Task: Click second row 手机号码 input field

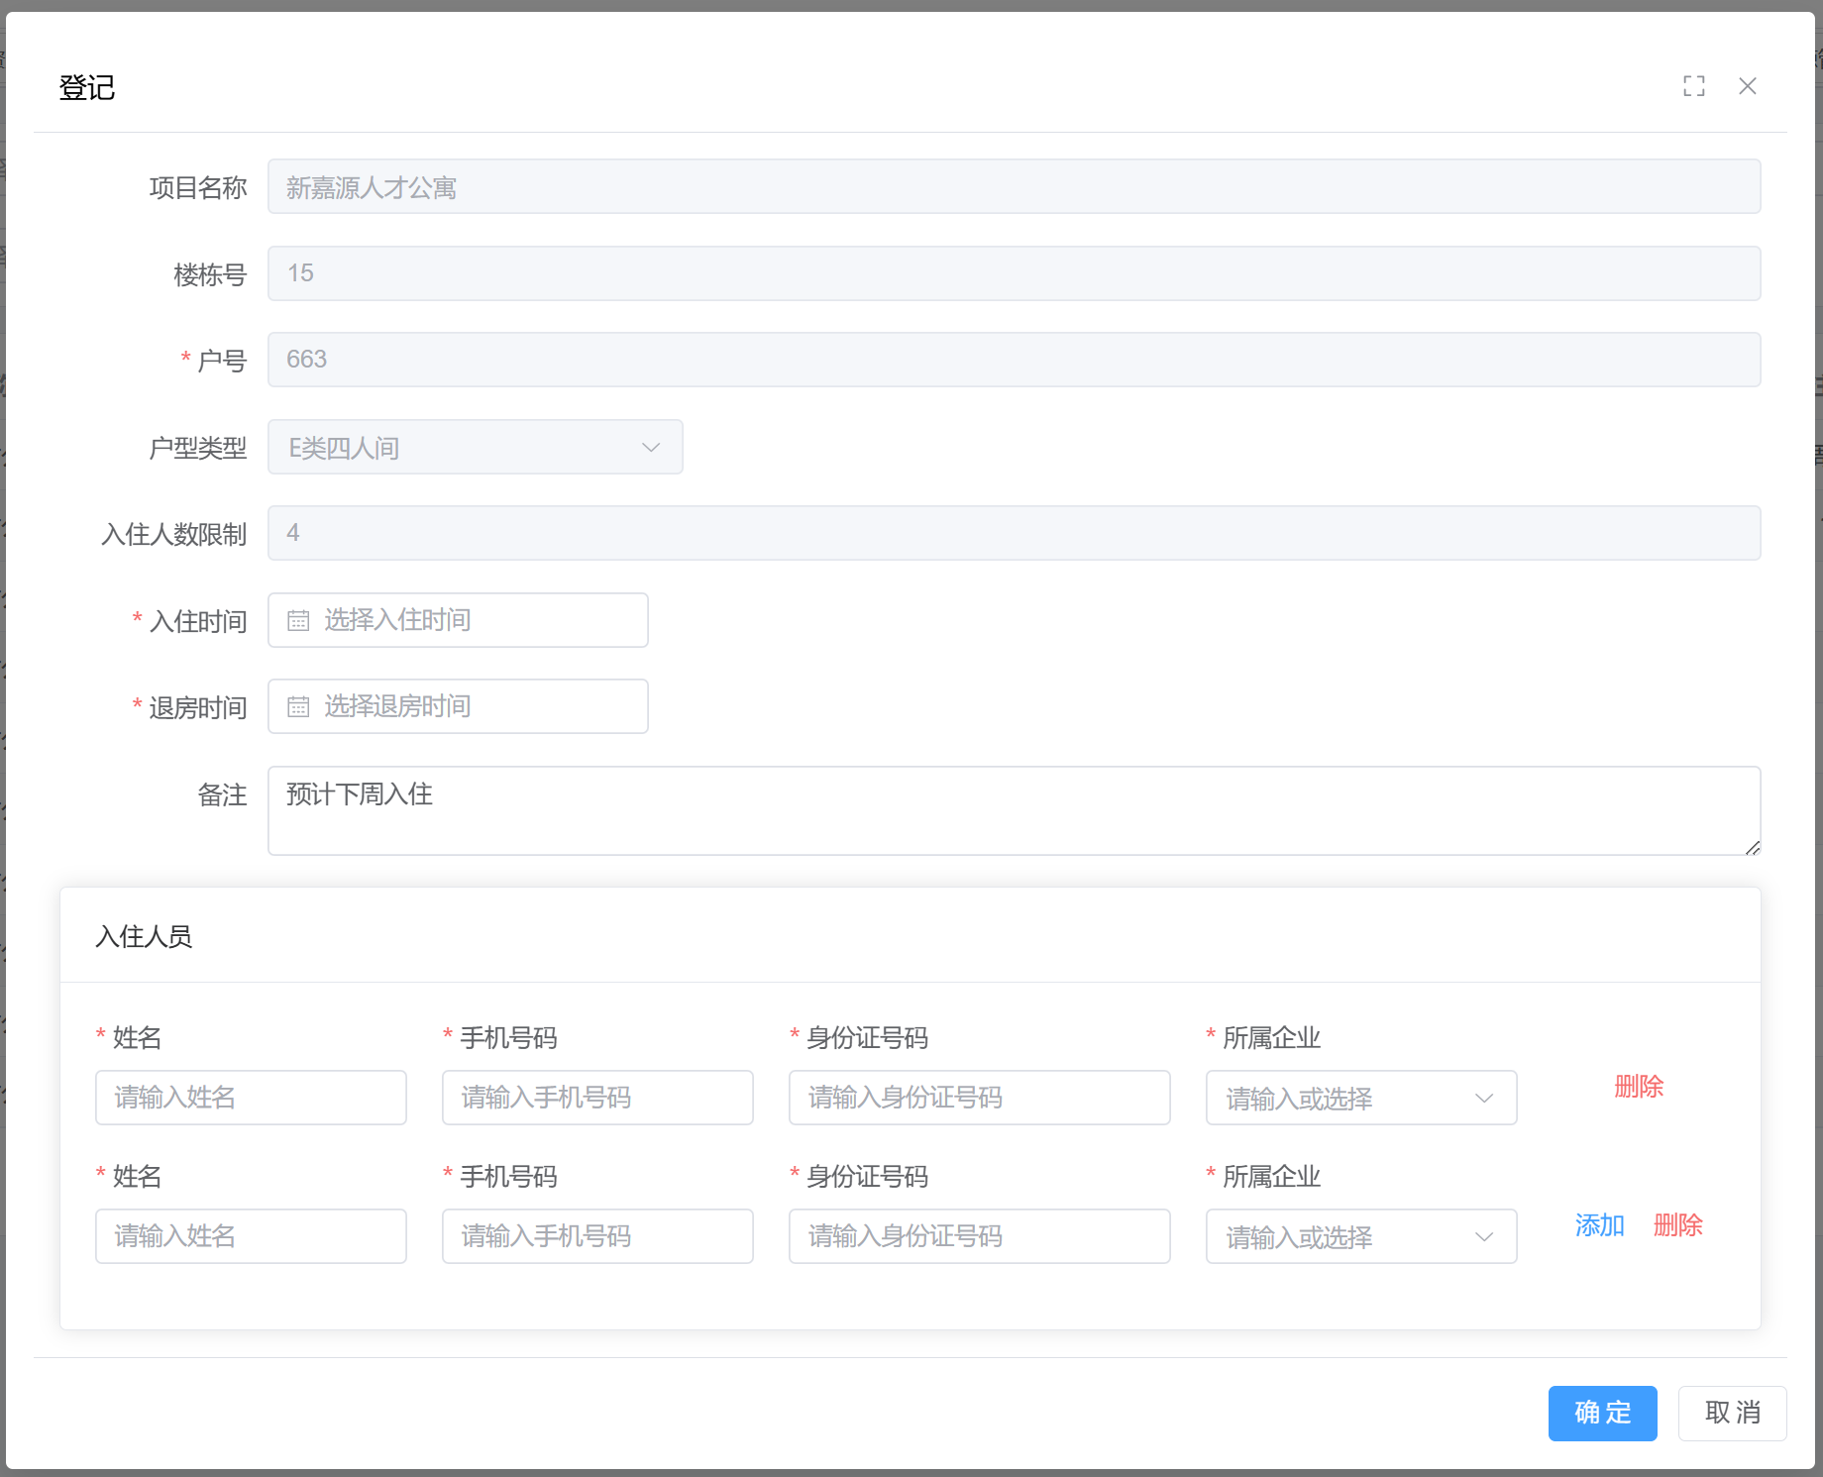Action: click(597, 1236)
